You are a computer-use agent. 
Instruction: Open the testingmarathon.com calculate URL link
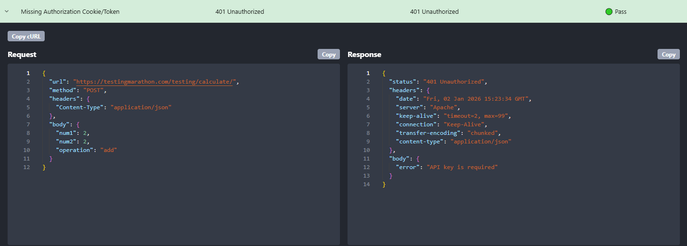point(155,82)
